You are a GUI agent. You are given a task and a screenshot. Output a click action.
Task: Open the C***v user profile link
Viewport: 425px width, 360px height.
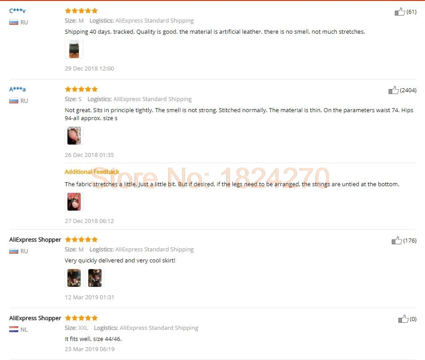(17, 11)
